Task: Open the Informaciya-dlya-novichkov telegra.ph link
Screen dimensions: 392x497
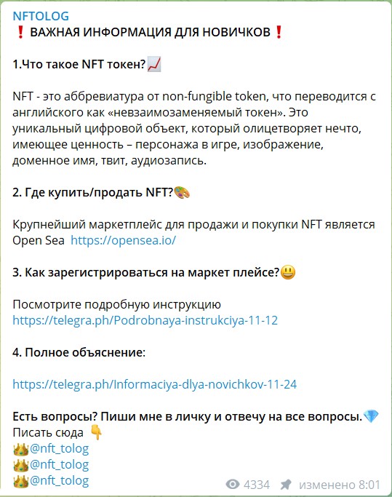Action: (155, 384)
